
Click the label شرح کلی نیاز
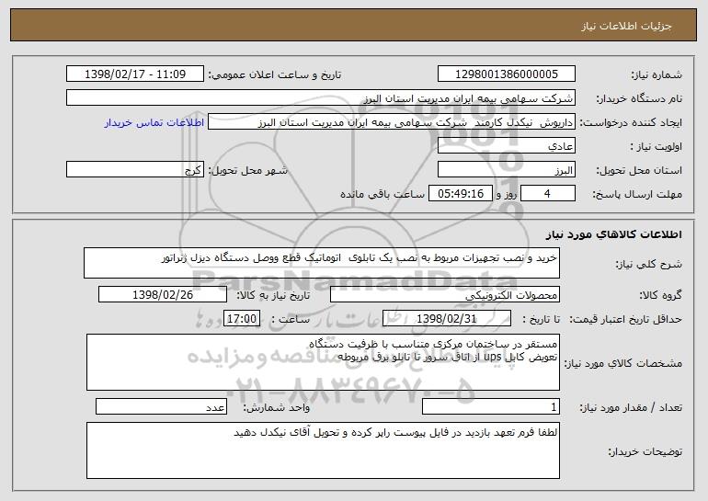649,265
